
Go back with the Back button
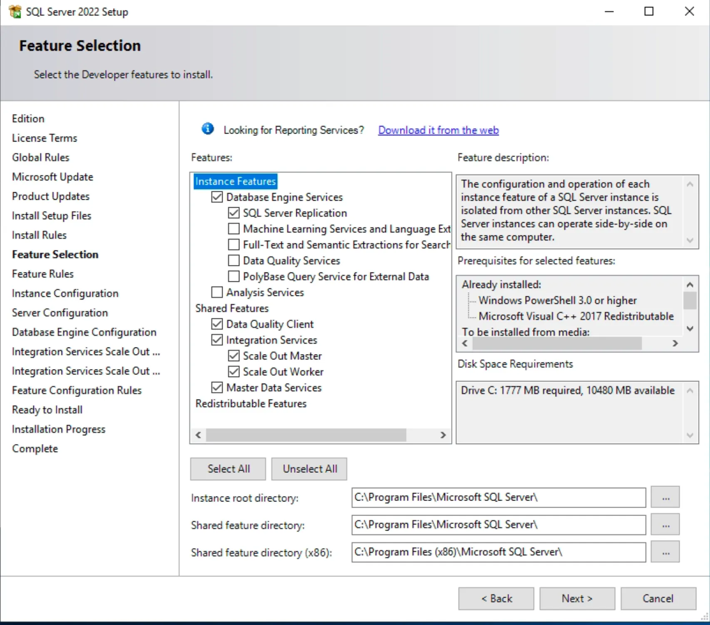pyautogui.click(x=496, y=599)
